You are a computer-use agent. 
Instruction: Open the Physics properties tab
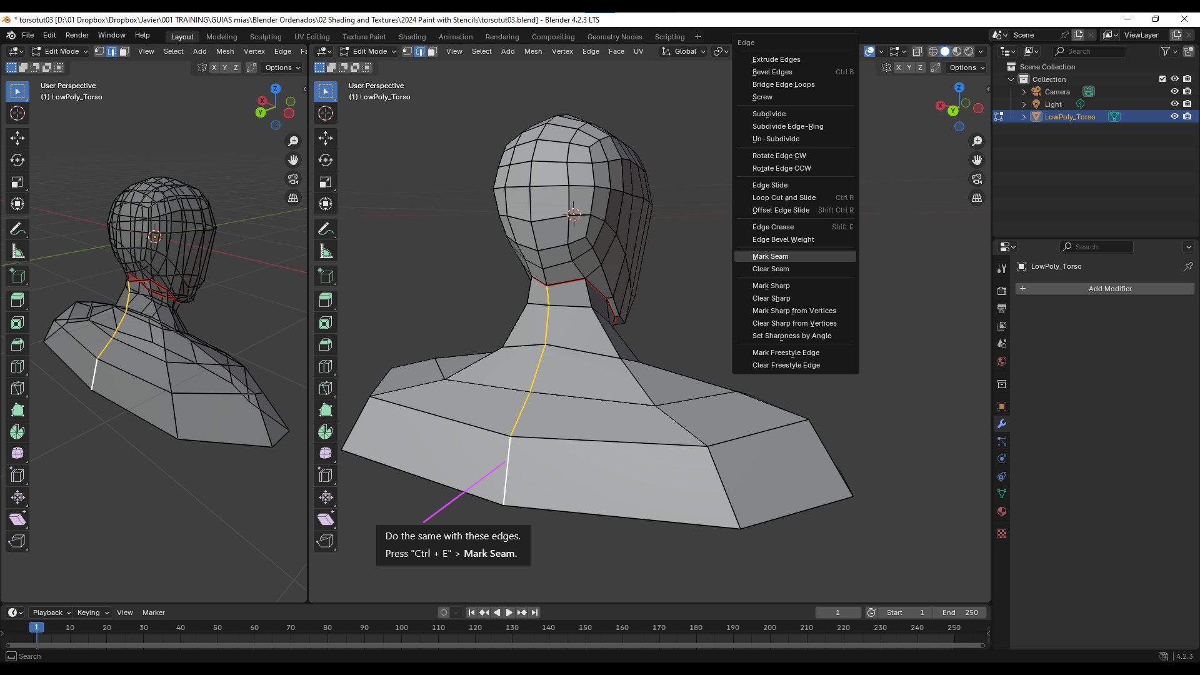click(1002, 459)
